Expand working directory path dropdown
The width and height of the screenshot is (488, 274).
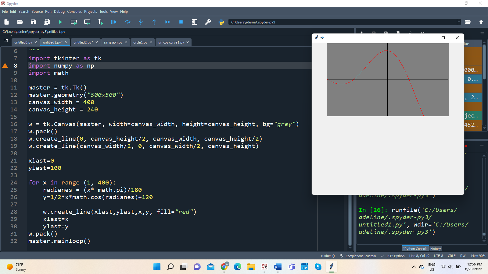[x=459, y=22]
